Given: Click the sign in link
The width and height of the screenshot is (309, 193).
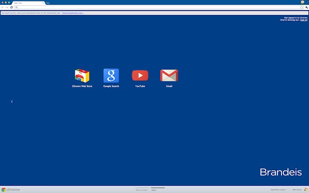Looking at the screenshot, I should 304,20.
